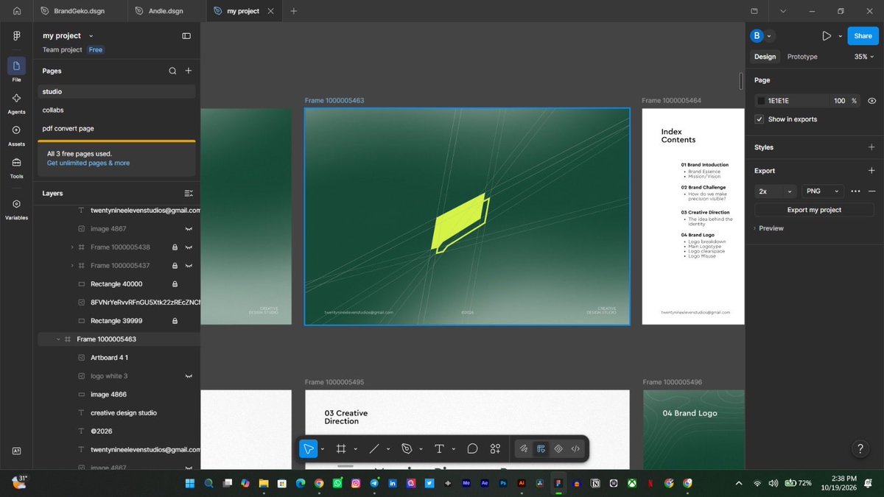884x497 pixels.
Task: Toggle the Show in exports checkbox
Action: 760,119
